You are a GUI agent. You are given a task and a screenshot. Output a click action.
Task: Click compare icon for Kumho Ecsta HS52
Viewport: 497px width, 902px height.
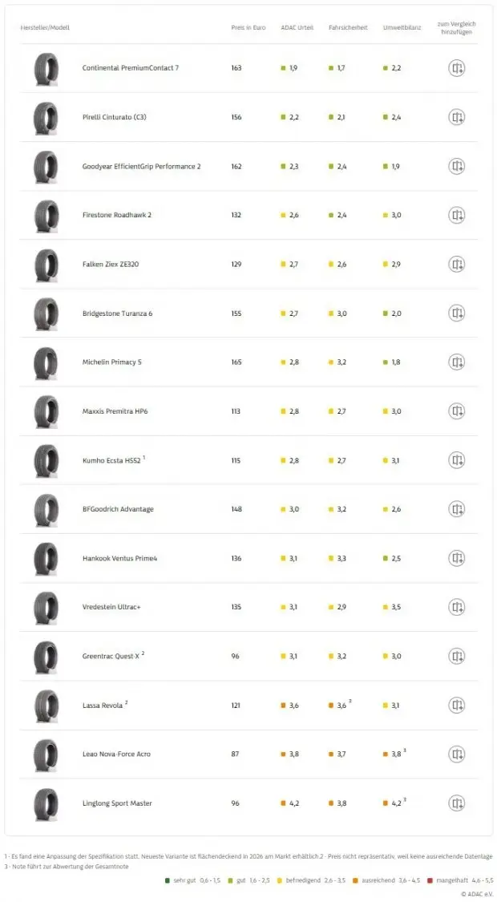(x=456, y=460)
